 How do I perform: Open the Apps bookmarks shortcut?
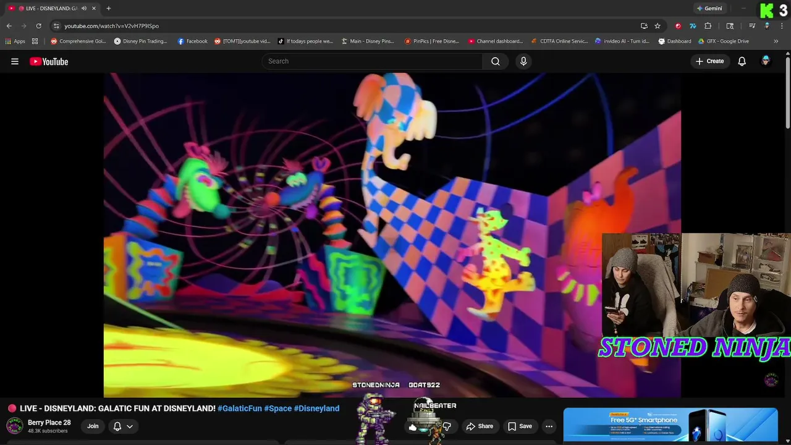(x=15, y=41)
